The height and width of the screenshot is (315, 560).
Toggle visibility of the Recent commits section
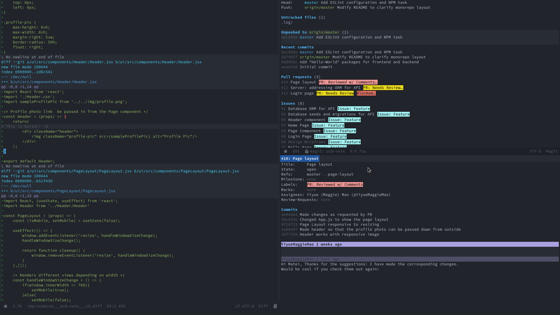pos(297,47)
